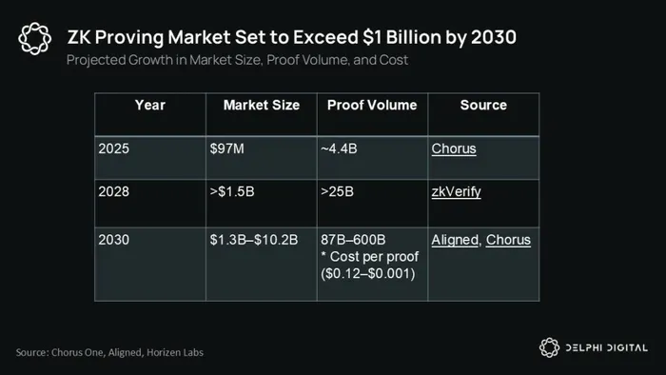Select the $97M market size cell

(262, 158)
